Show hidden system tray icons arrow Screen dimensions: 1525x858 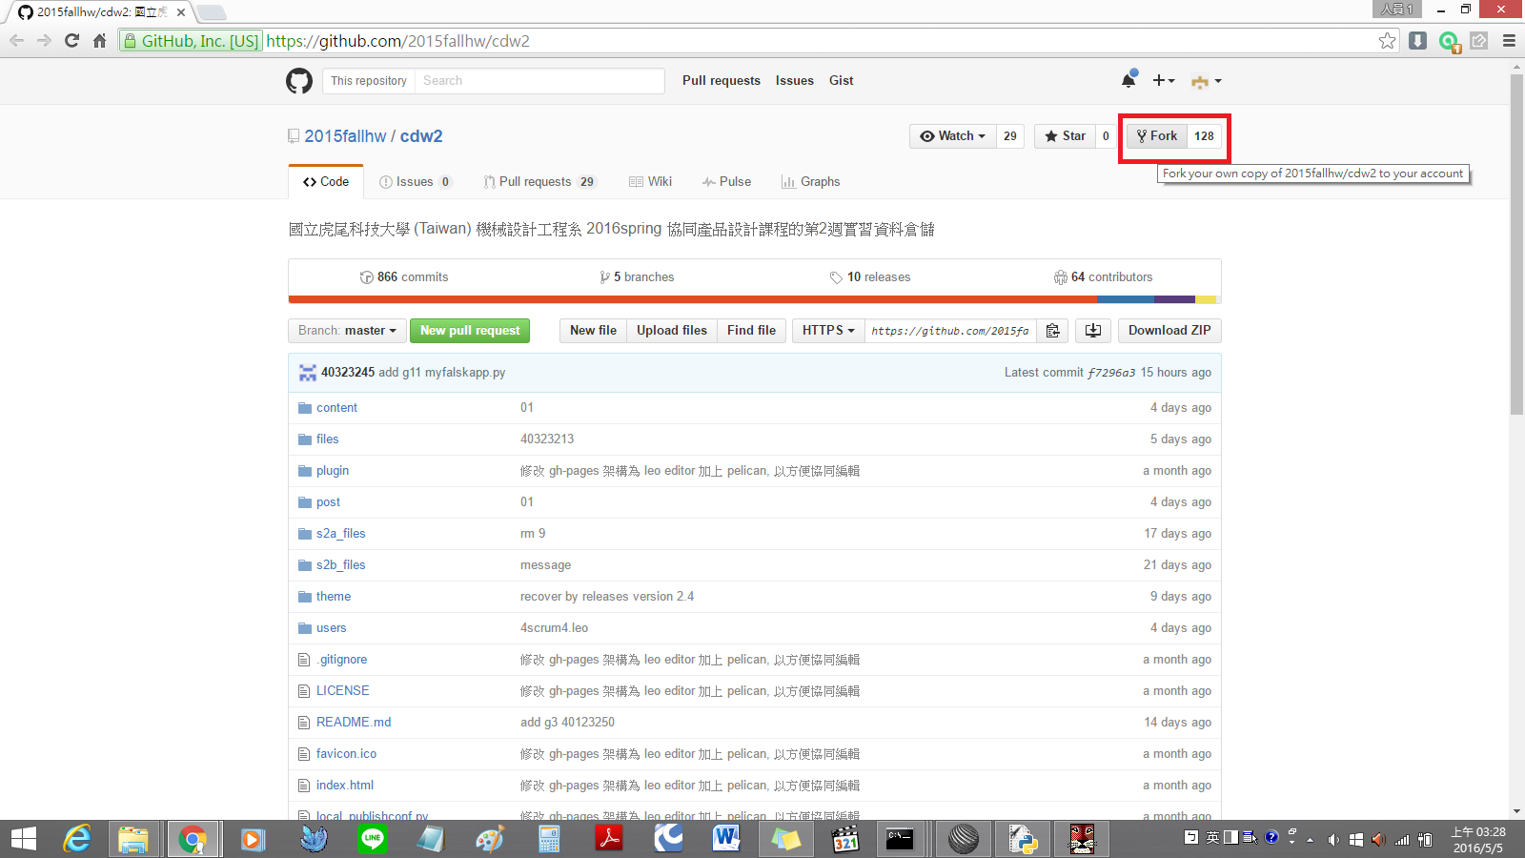(1310, 840)
